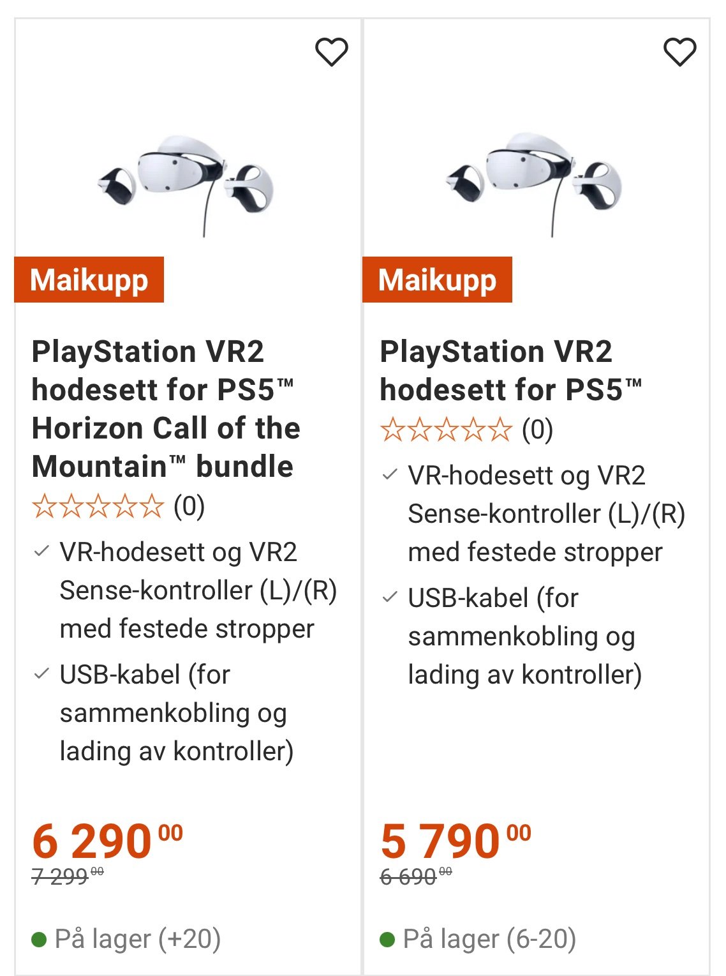Favorite the Horizon Call of the Mountain bundle
This screenshot has height=976, width=726.
click(x=332, y=52)
